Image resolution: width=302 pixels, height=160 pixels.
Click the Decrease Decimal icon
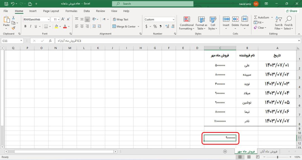click(173, 26)
